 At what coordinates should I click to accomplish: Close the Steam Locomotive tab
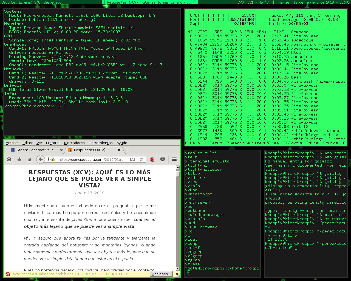coord(61,150)
